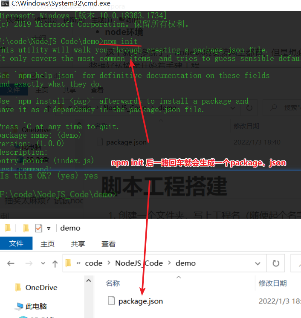Refresh the demo folder view
This screenshot has width=301, height=318.
click(276, 263)
